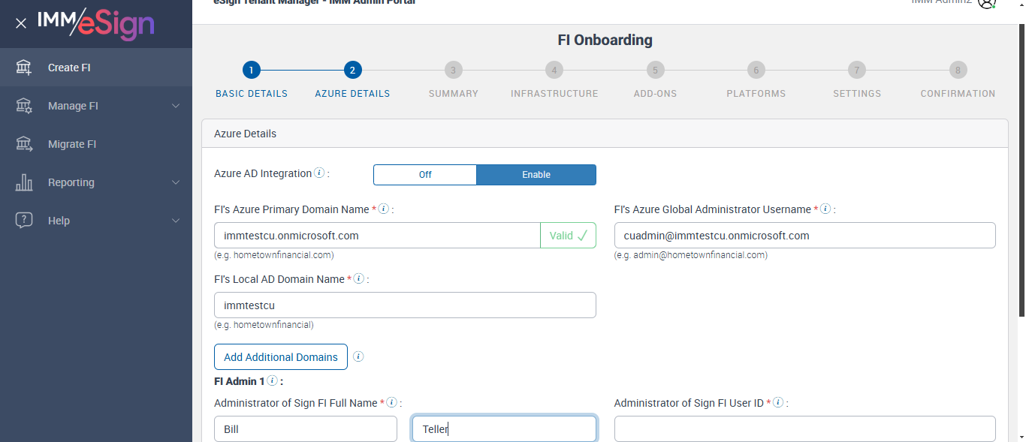Select the Infrastructure step label
This screenshot has height=442, width=1026.
(554, 94)
